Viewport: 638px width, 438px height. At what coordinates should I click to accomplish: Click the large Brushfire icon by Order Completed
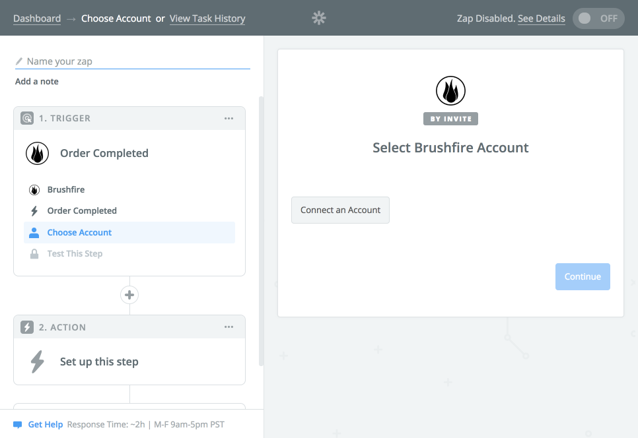point(37,153)
